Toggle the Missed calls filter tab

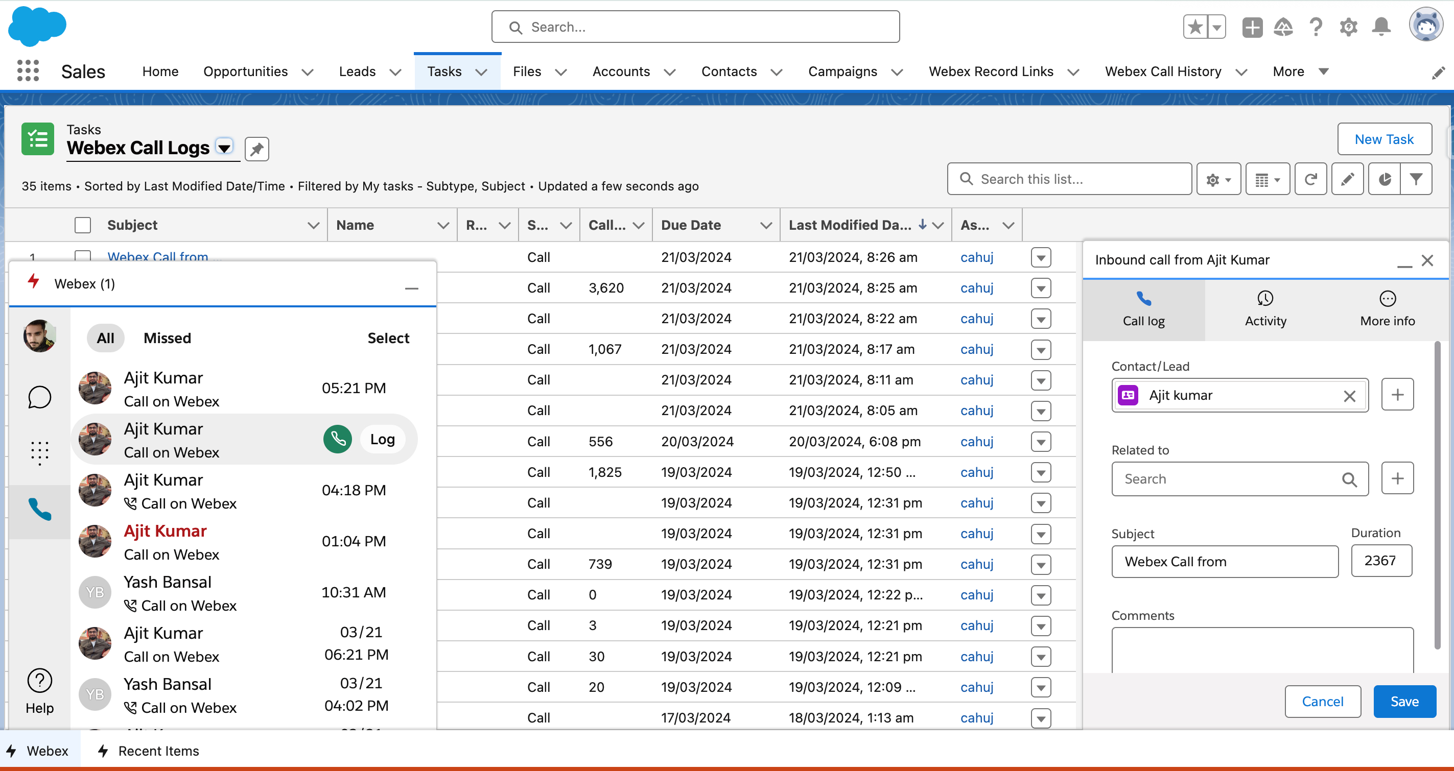click(x=167, y=336)
